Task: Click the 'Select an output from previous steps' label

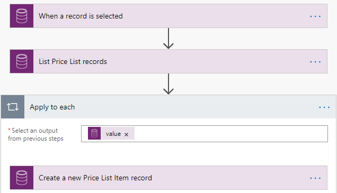Action: pyautogui.click(x=36, y=134)
